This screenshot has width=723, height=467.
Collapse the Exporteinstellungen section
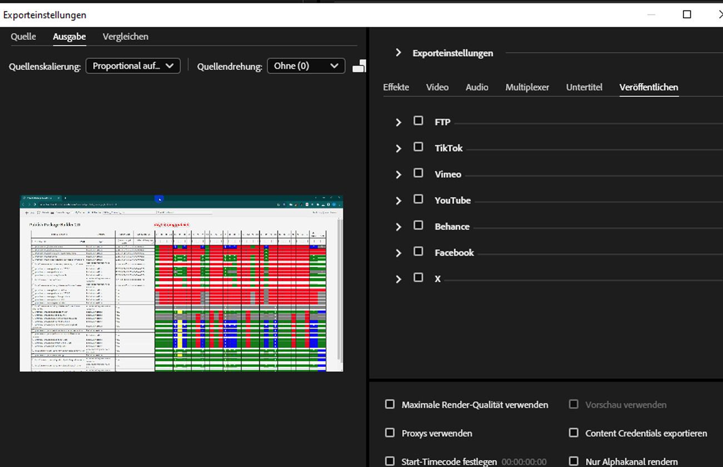pyautogui.click(x=398, y=52)
